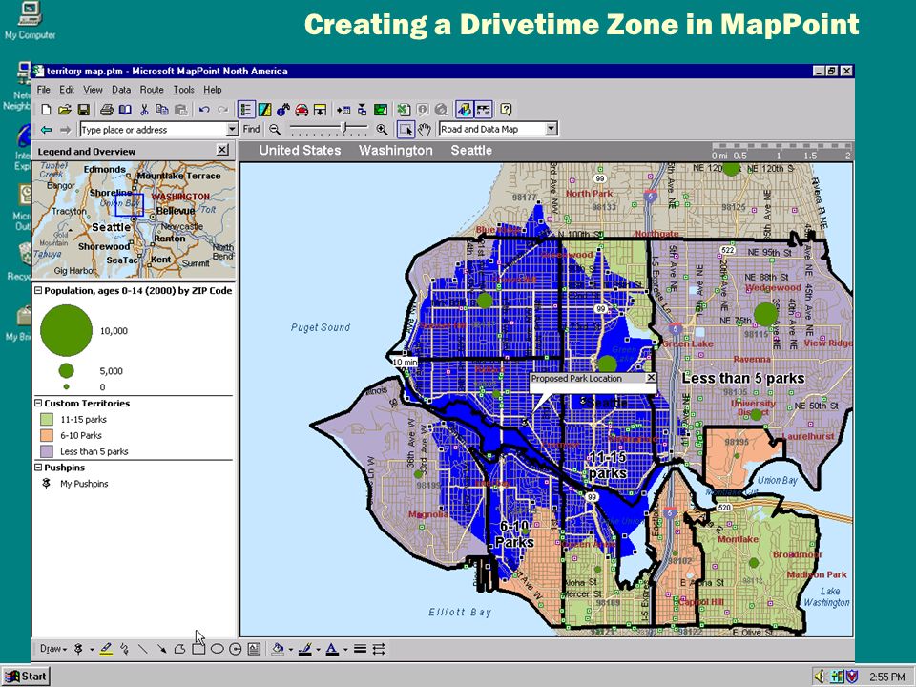Image resolution: width=916 pixels, height=687 pixels.
Task: Select the pushpin tool in Draw toolbar
Action: click(78, 649)
